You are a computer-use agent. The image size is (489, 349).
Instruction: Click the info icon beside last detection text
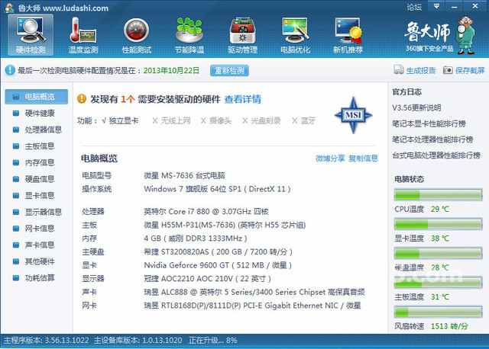click(x=10, y=70)
